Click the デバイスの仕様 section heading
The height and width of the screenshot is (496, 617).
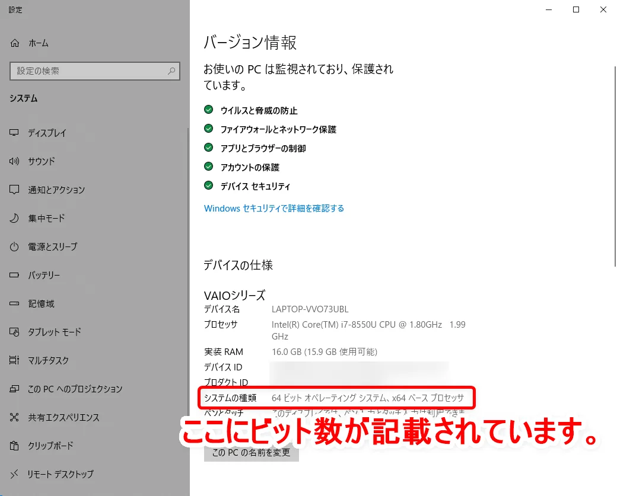tap(238, 265)
